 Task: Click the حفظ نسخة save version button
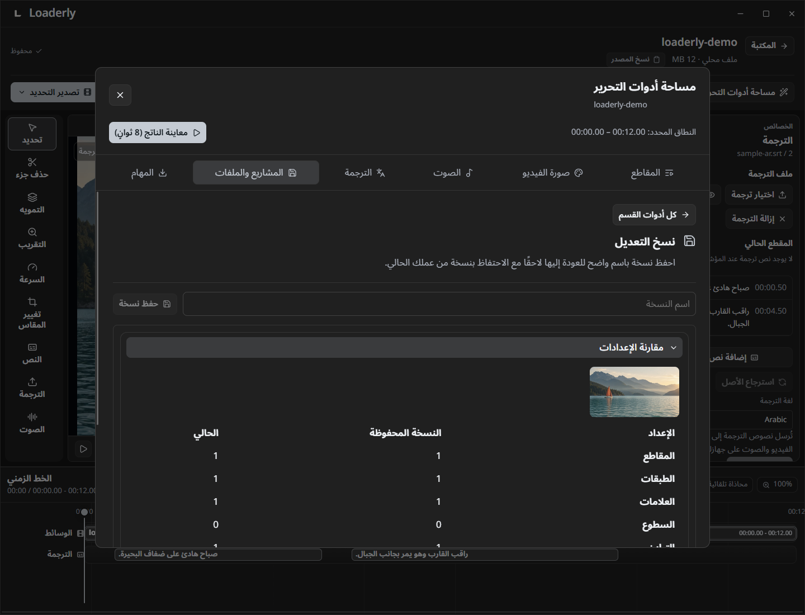click(x=145, y=304)
